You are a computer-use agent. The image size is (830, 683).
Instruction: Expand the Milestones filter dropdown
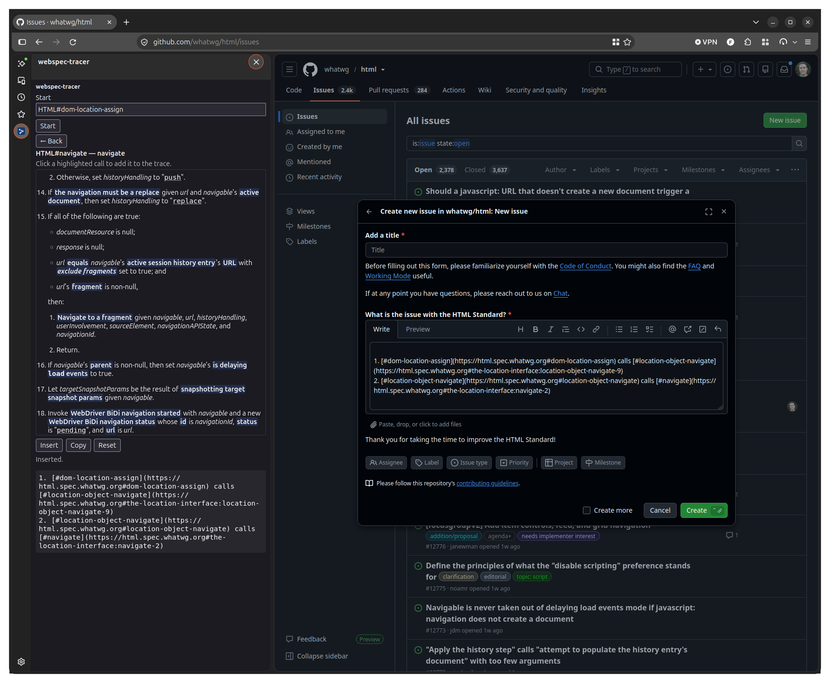click(x=704, y=170)
